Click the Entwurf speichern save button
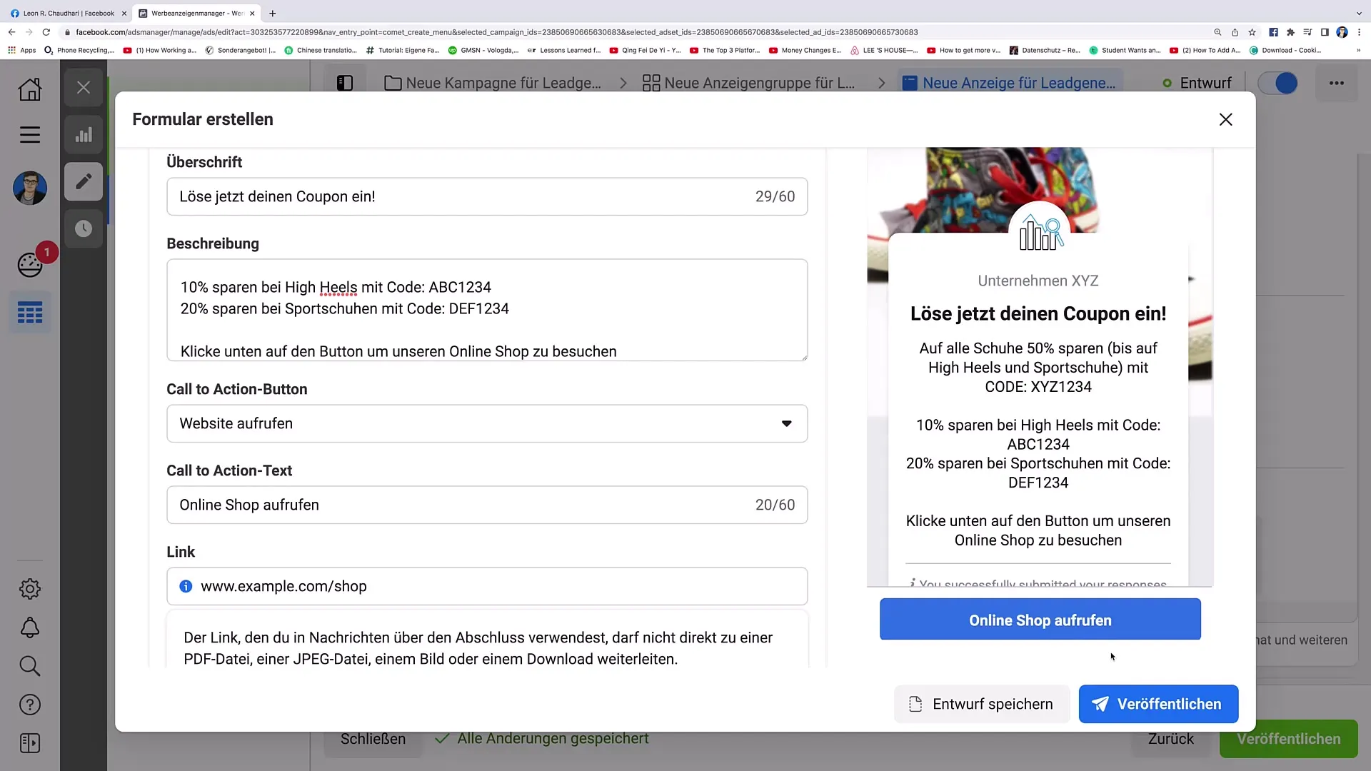 979,704
